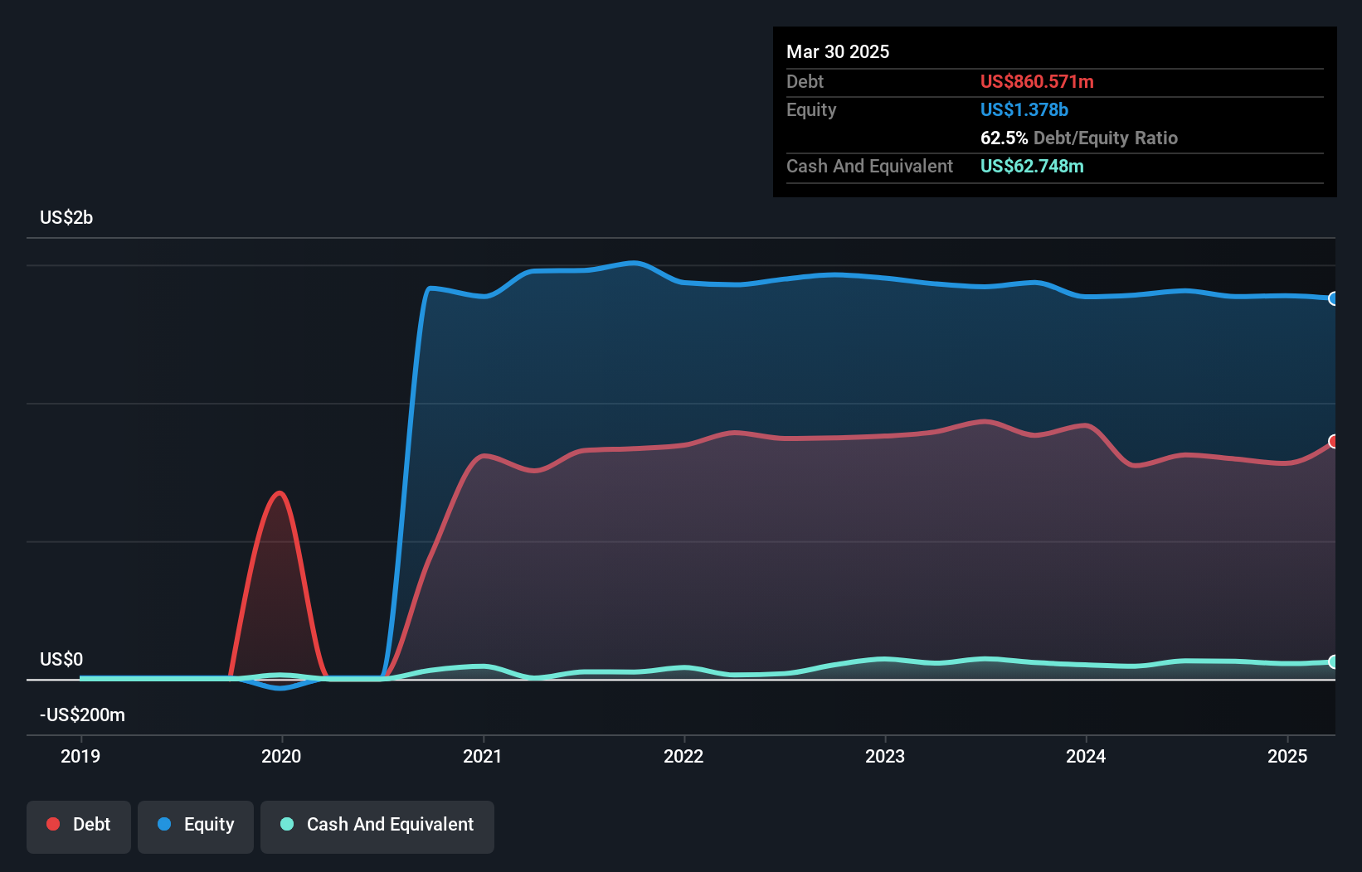The width and height of the screenshot is (1362, 872).
Task: Click the 2023 x-axis label
Action: (x=885, y=756)
